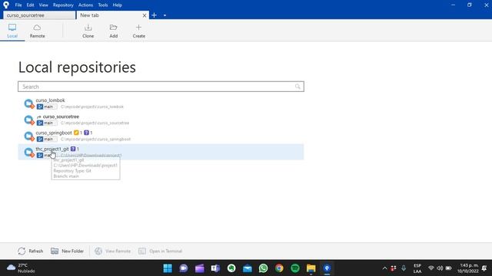This screenshot has height=276, width=492.
Task: Switch to the curso_sourcetree tab
Action: click(x=39, y=15)
